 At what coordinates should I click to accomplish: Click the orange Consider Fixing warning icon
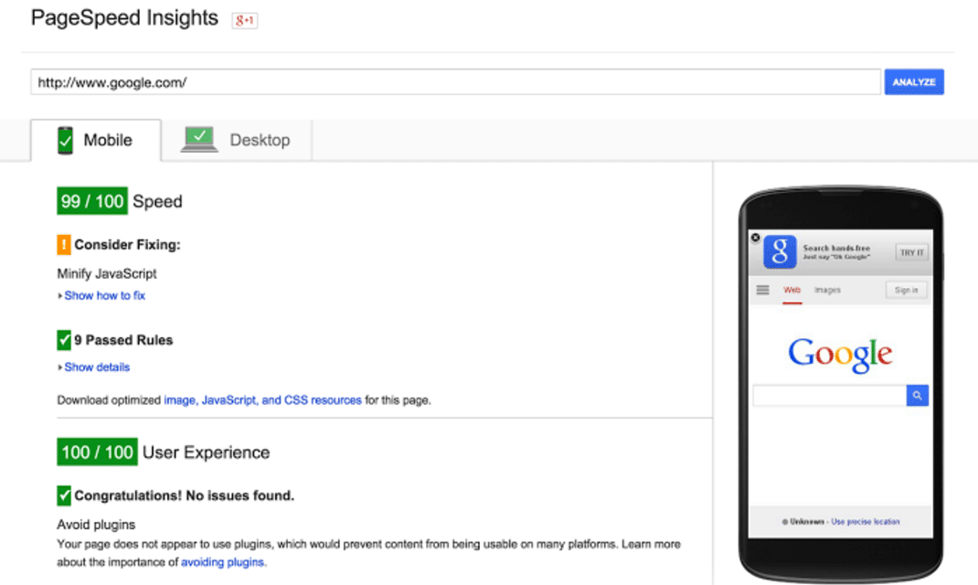[x=63, y=245]
